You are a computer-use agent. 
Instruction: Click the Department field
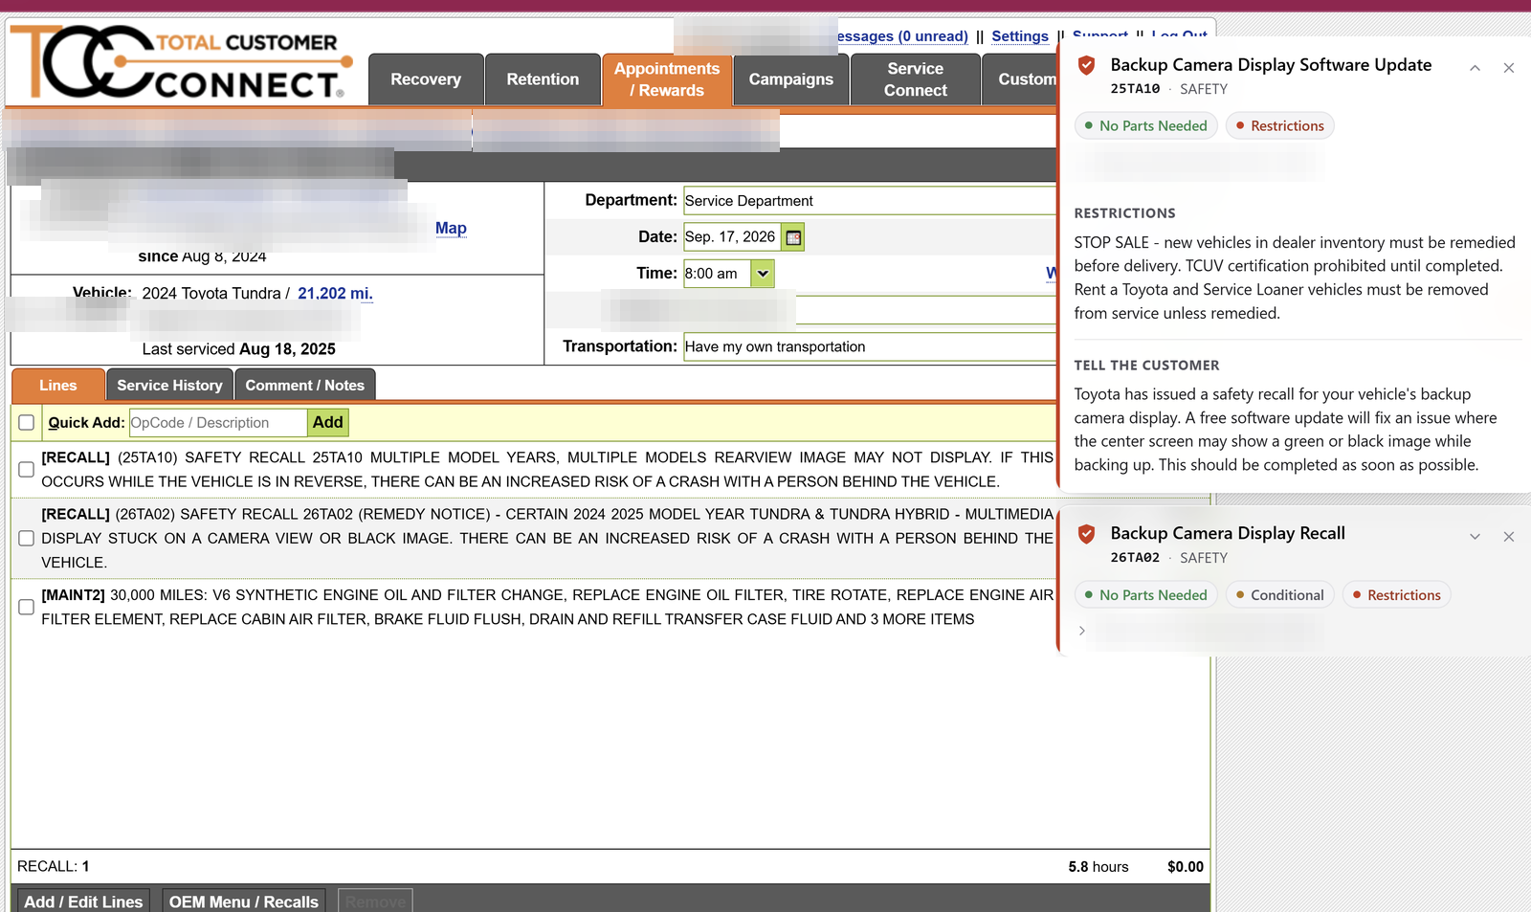(870, 201)
